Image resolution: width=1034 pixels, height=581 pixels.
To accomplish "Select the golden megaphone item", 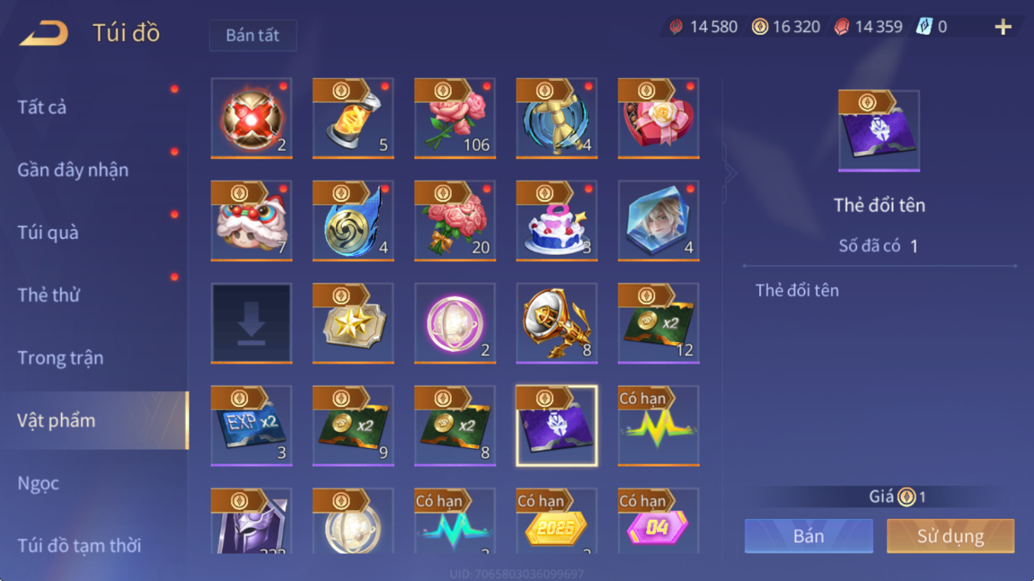I will pos(556,323).
